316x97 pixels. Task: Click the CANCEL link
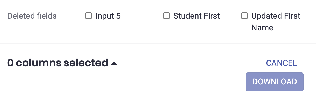[x=281, y=63]
